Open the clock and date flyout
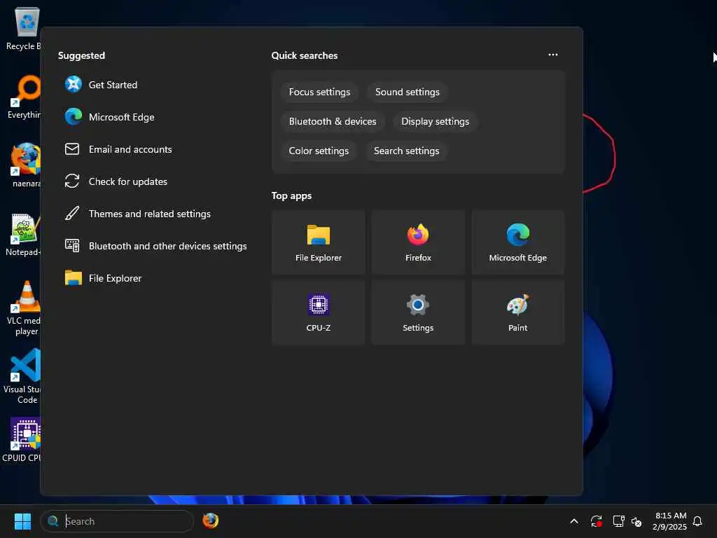The width and height of the screenshot is (717, 538). point(669,521)
